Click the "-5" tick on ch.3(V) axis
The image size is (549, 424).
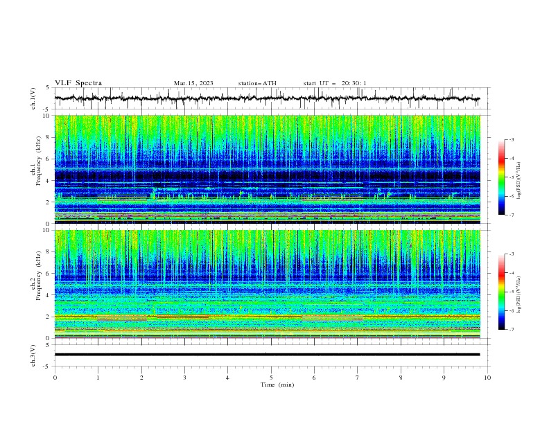click(47, 366)
